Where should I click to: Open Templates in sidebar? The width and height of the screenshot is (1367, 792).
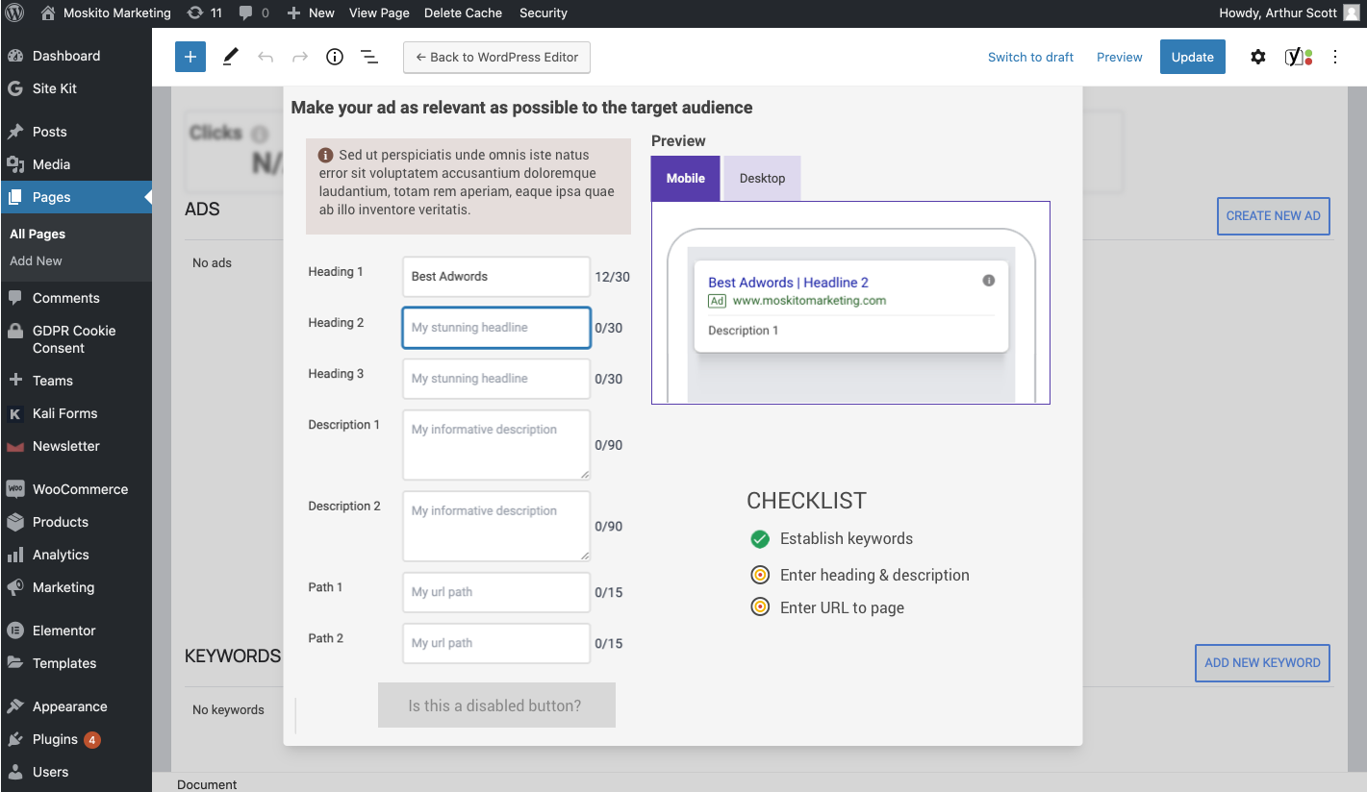(76, 663)
